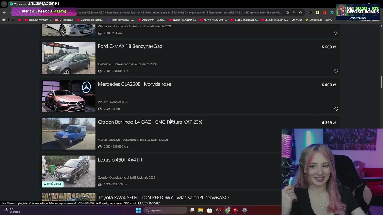Open the Settings gear on the taskbar
This screenshot has width=383, height=215.
(x=245, y=210)
